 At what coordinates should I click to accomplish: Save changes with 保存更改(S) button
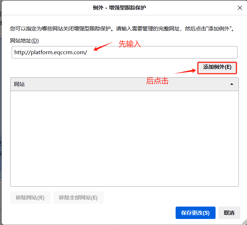[195, 213]
